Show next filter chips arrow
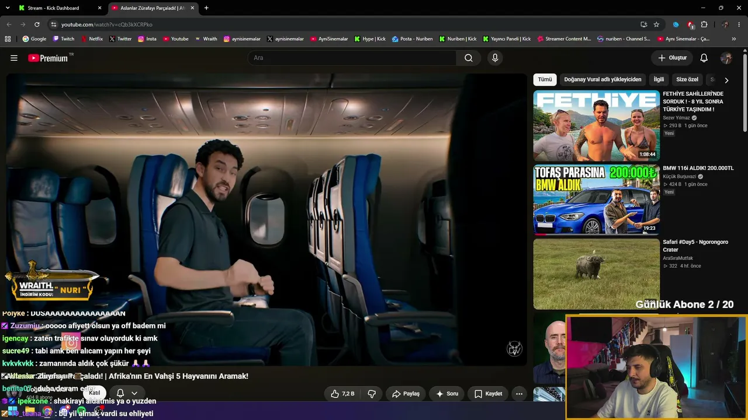 coord(726,80)
